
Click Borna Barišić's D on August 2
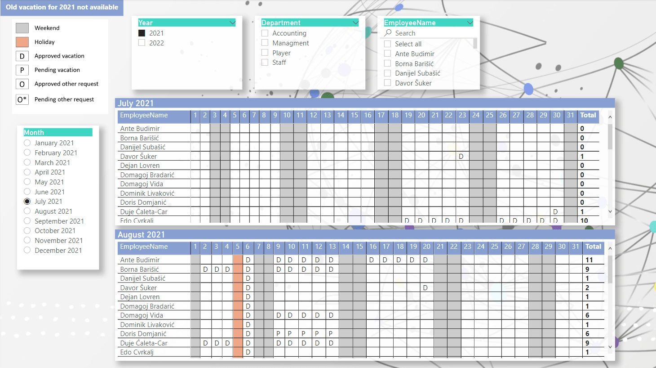point(205,269)
